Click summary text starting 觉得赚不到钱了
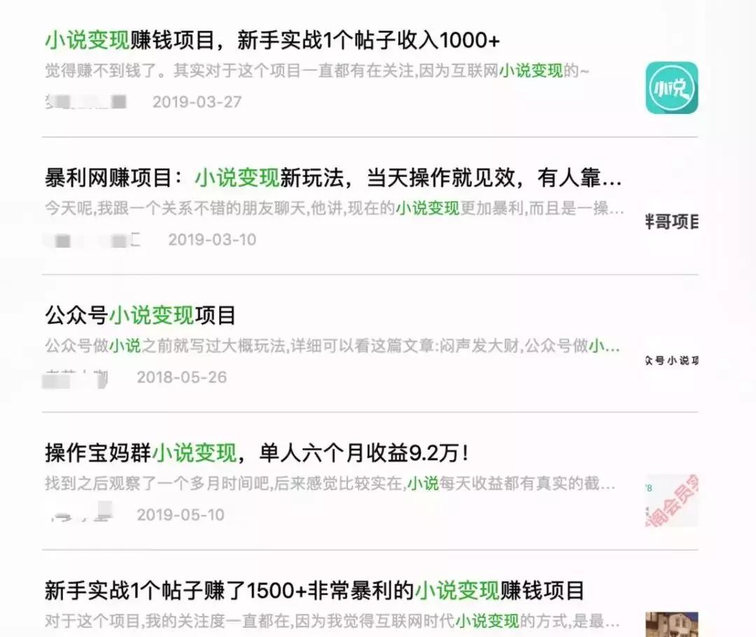 pyautogui.click(x=317, y=71)
